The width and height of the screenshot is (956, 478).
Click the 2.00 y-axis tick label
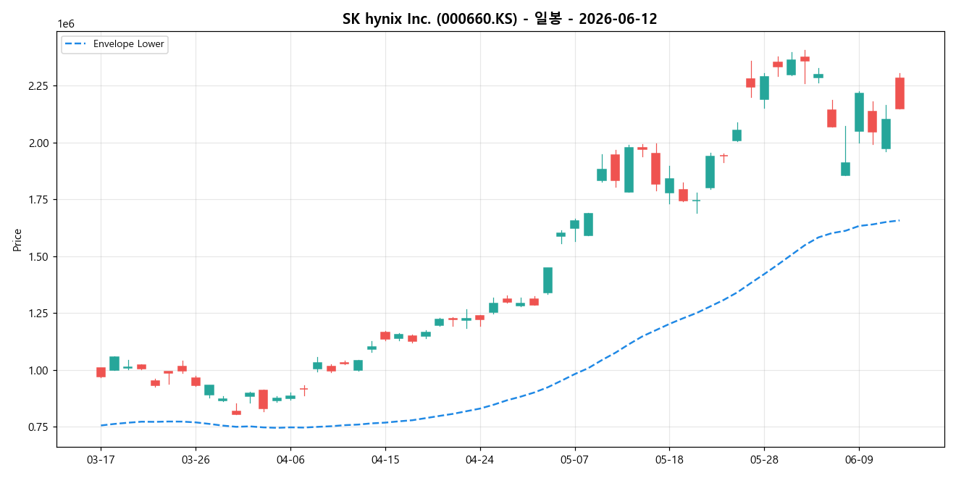click(x=38, y=143)
